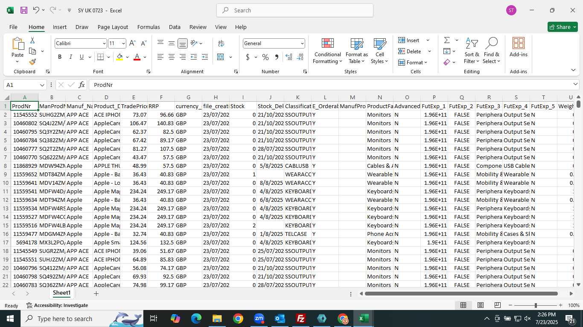Image resolution: width=583 pixels, height=327 pixels.
Task: Open Outlook from the taskbar
Action: click(280, 318)
